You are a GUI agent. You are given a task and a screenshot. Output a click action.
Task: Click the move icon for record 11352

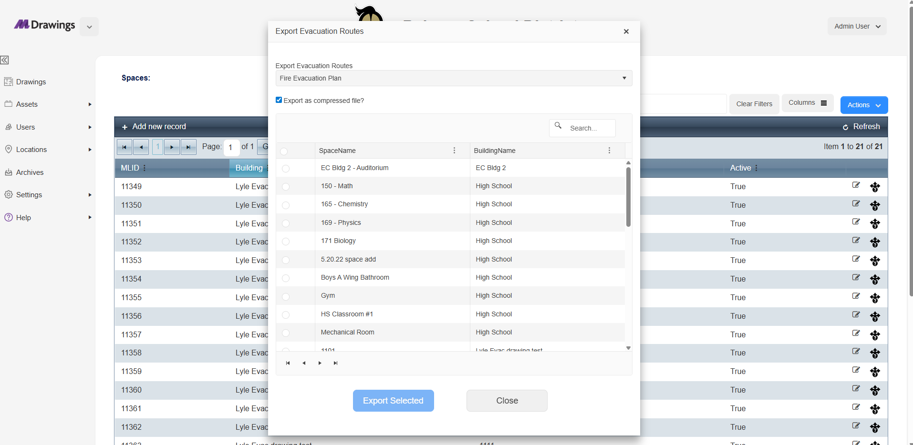[874, 242]
